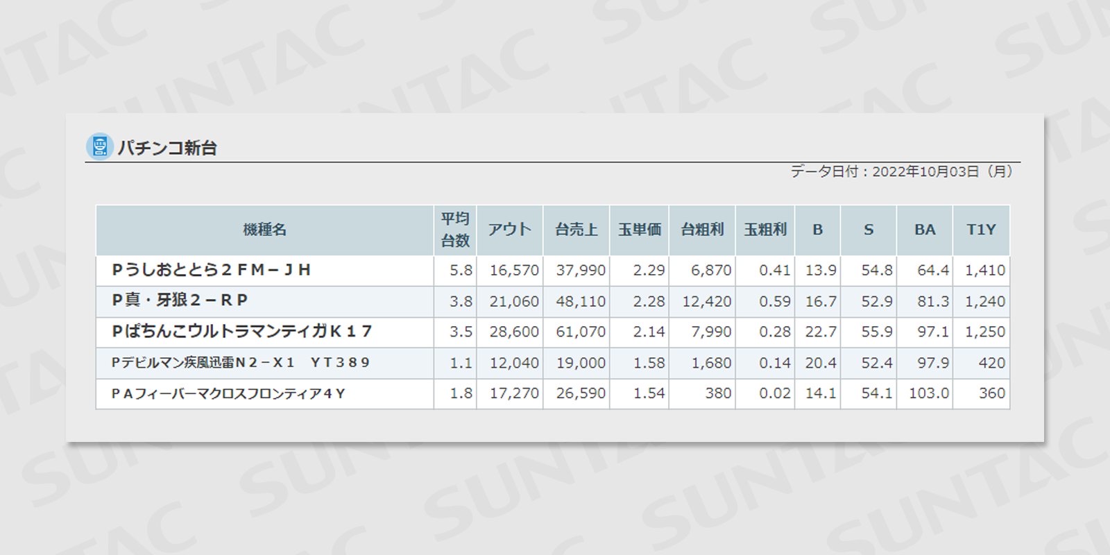Click the 5.8 average units cell
The width and height of the screenshot is (1110, 555).
click(455, 271)
